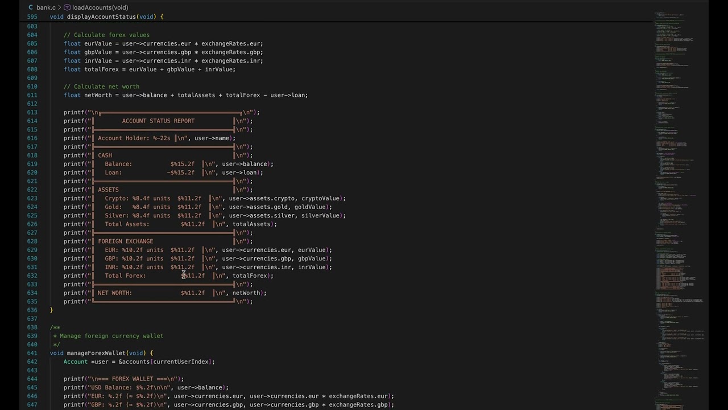Click 'totalAssets' argument on line 626
This screenshot has width=728, height=410.
[251, 224]
